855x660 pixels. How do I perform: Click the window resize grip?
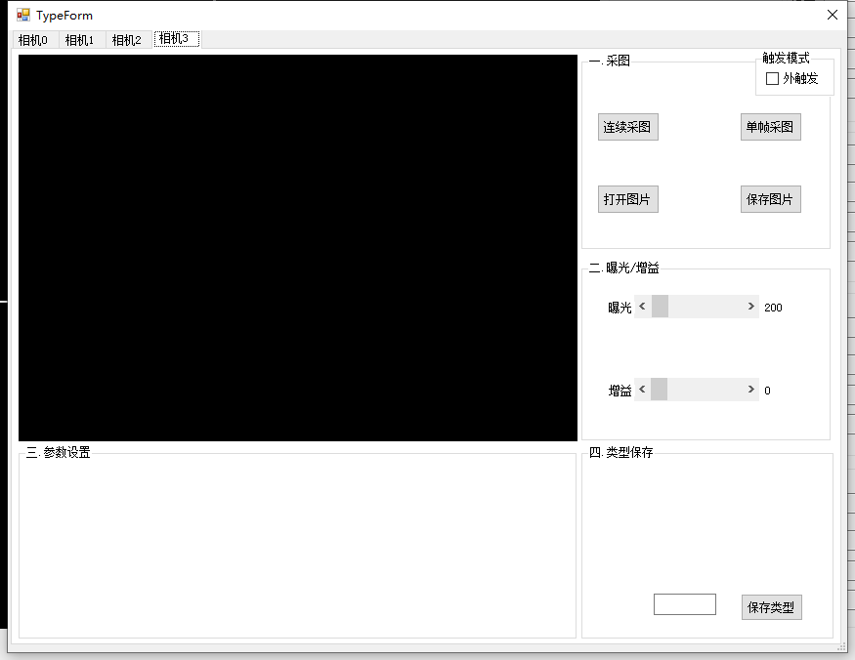coord(842,647)
